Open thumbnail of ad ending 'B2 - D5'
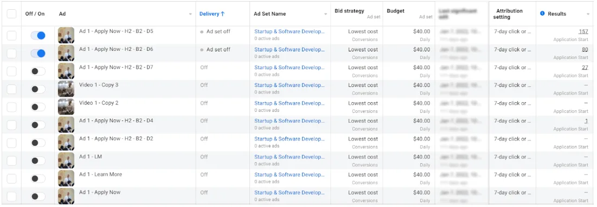 point(66,35)
